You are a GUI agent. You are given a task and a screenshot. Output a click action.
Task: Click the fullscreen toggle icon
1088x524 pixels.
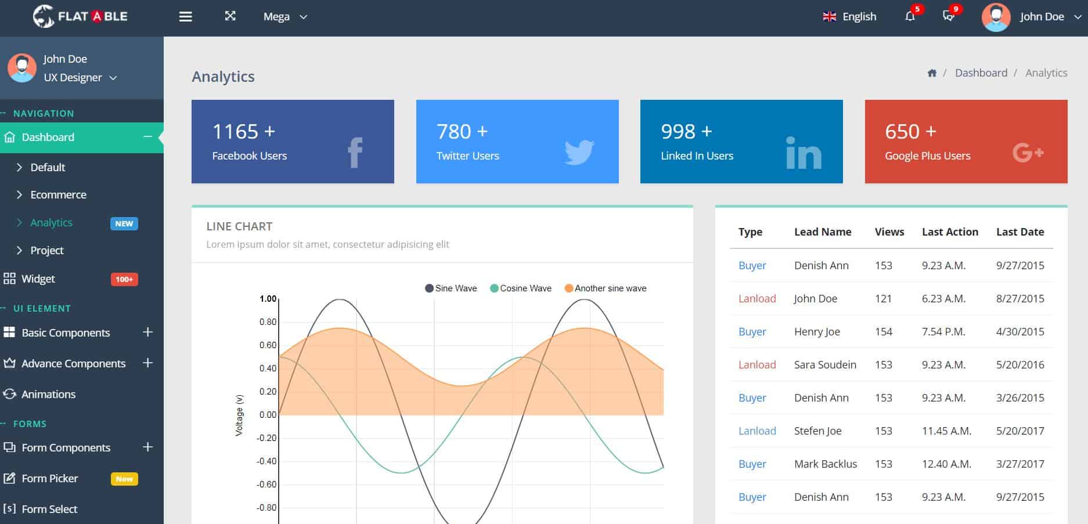pyautogui.click(x=230, y=16)
